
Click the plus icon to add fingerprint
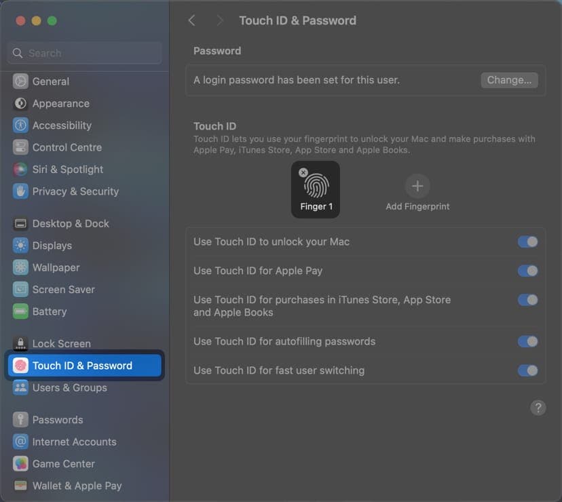pyautogui.click(x=417, y=186)
